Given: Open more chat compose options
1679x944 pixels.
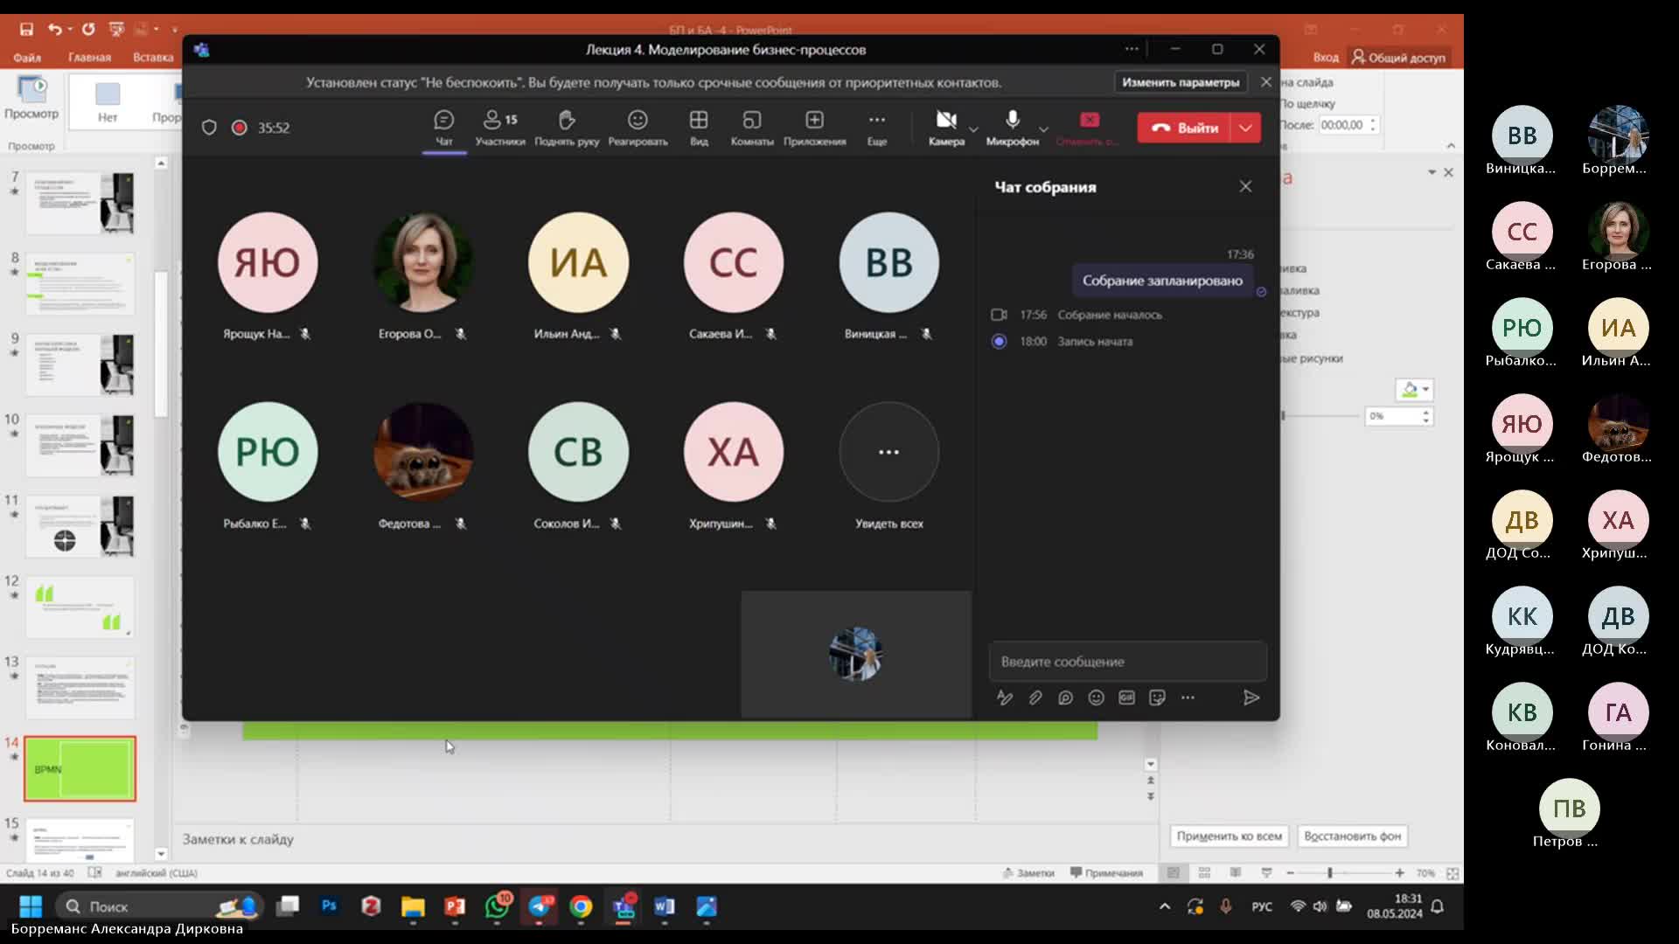Looking at the screenshot, I should pyautogui.click(x=1188, y=698).
